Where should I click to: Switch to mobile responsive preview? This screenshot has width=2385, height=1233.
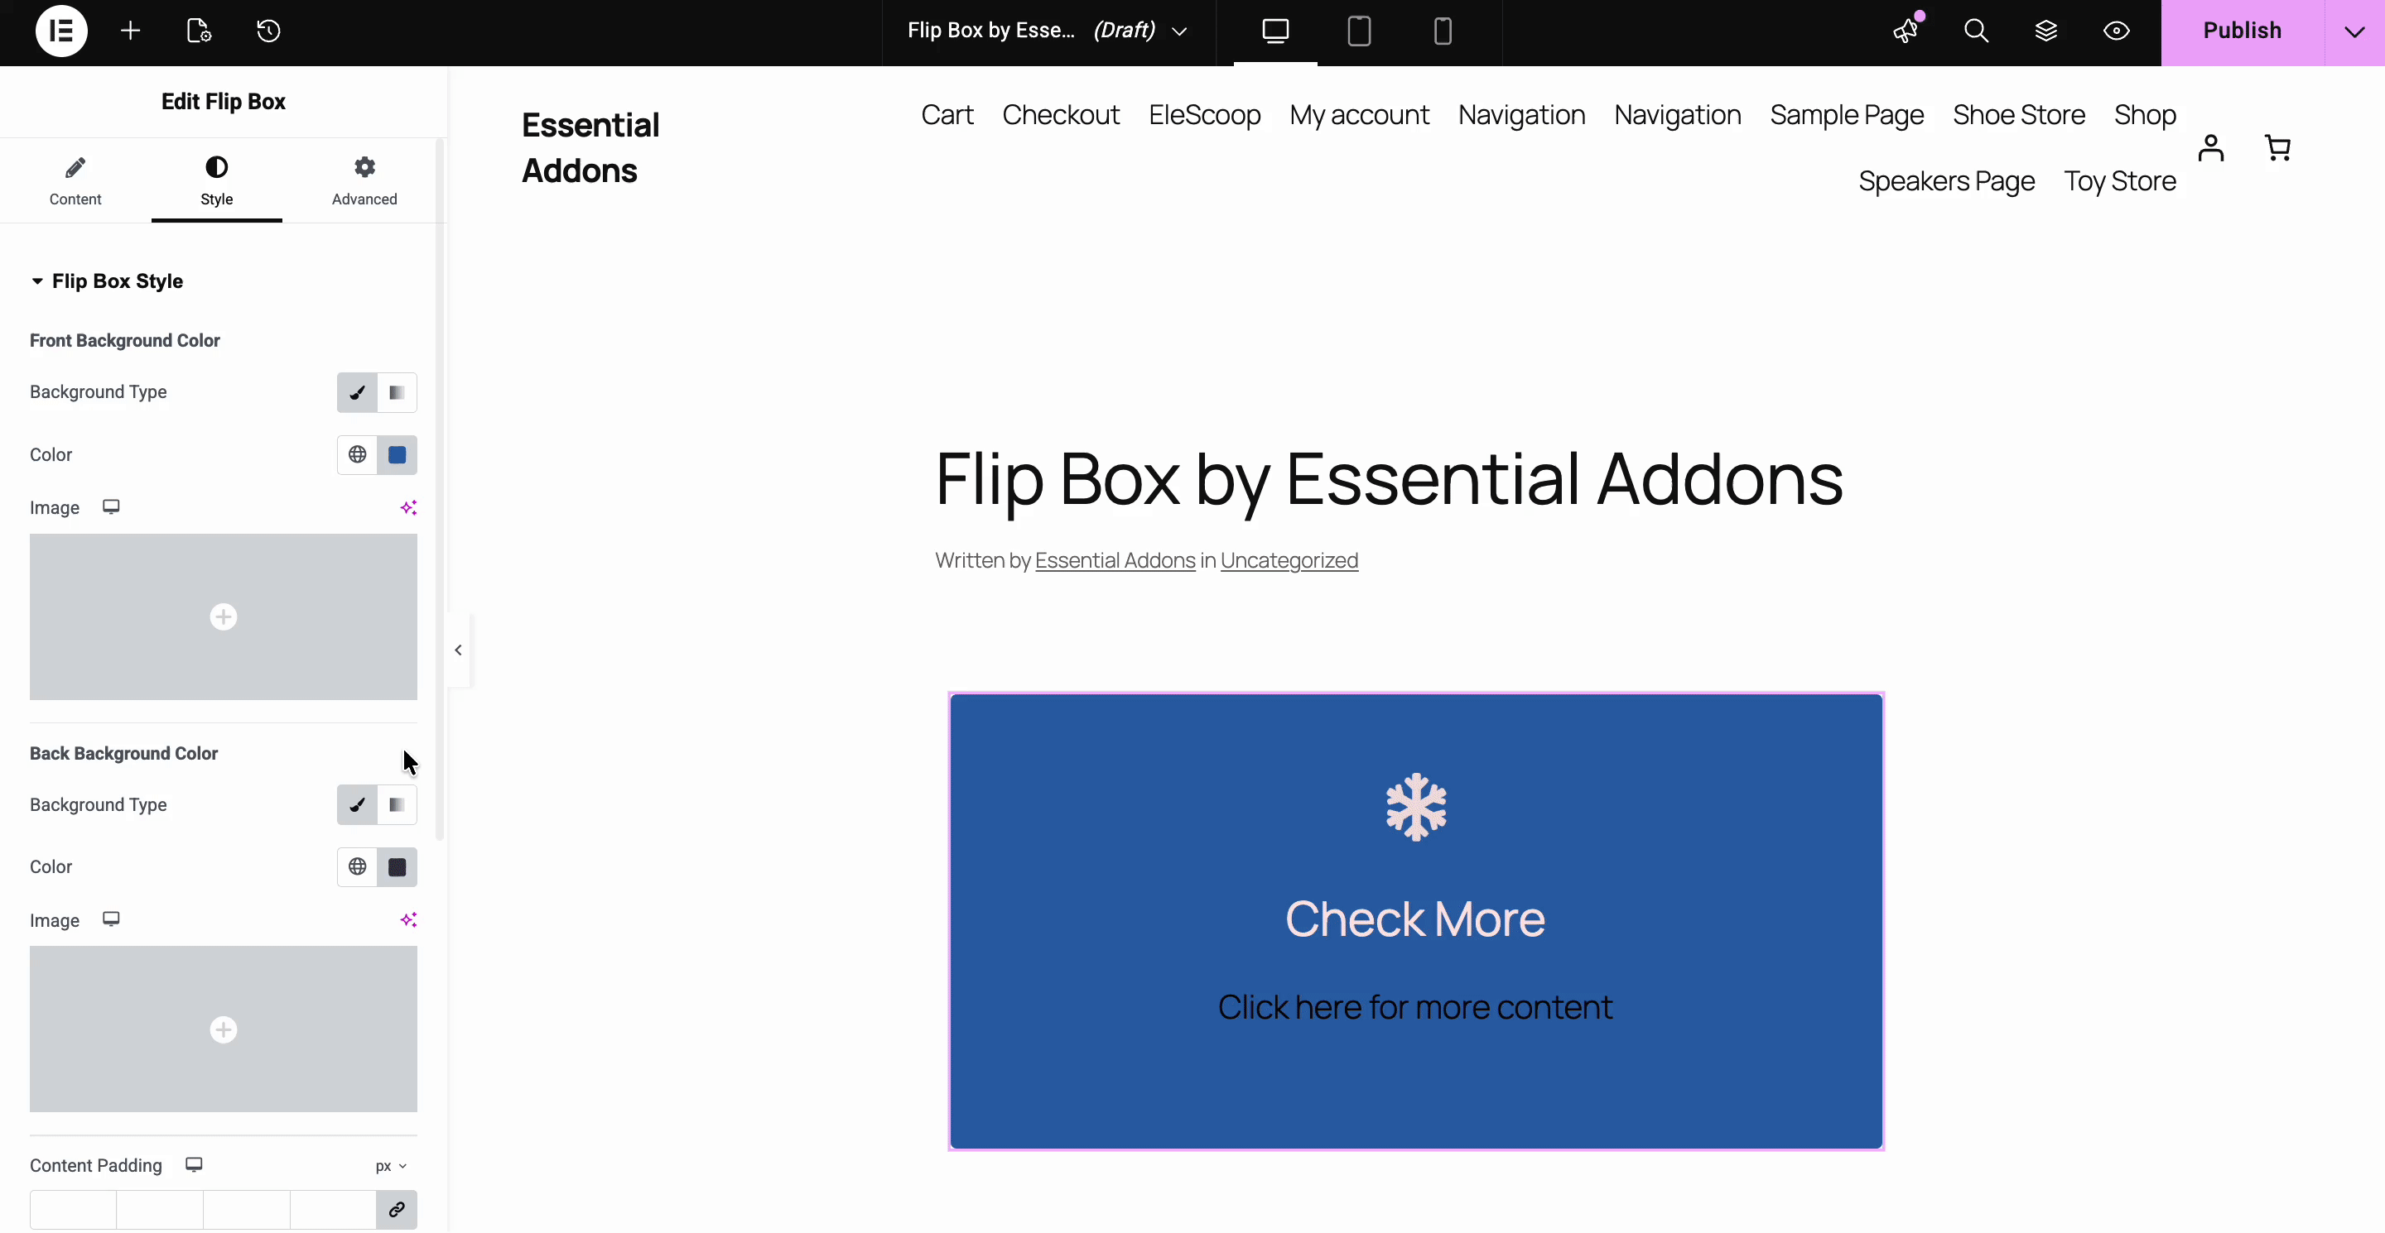pos(1442,31)
